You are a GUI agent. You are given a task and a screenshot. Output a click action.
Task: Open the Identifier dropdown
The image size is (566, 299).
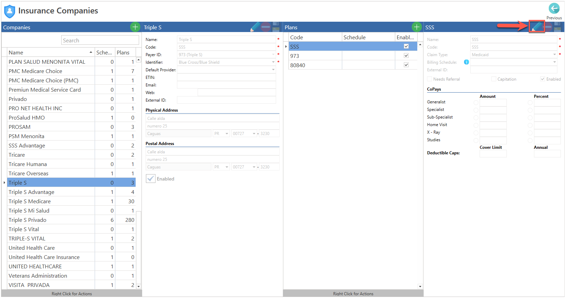(273, 62)
